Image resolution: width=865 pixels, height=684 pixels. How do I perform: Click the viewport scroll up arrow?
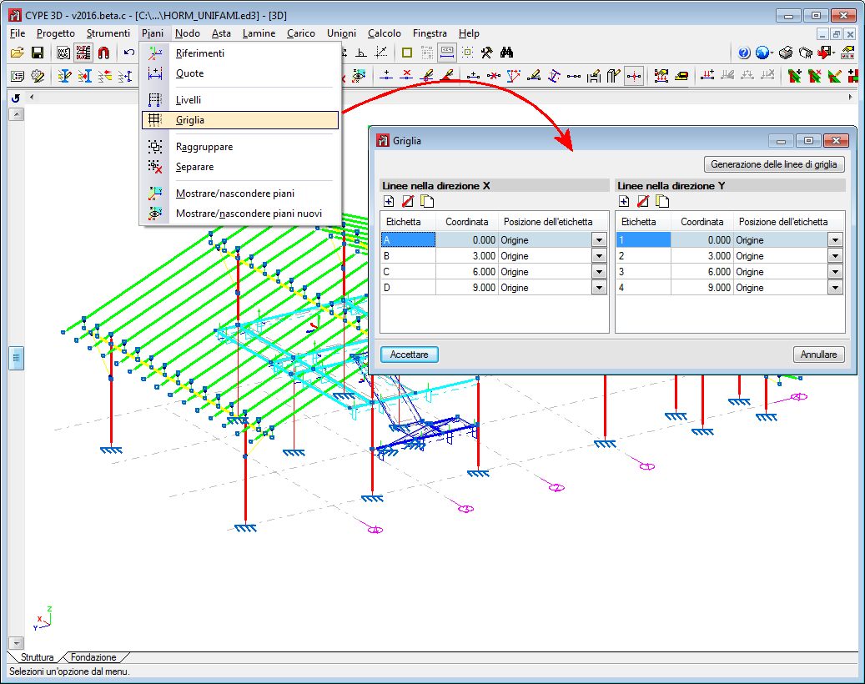pyautogui.click(x=17, y=115)
